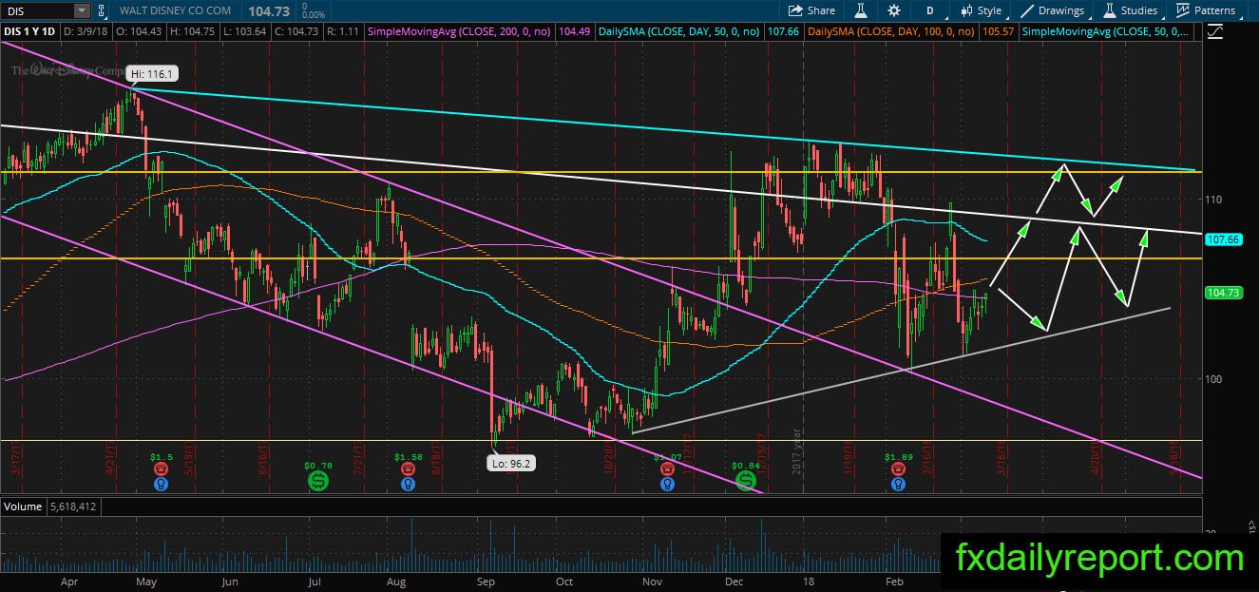Open the Studies menu

(1130, 10)
